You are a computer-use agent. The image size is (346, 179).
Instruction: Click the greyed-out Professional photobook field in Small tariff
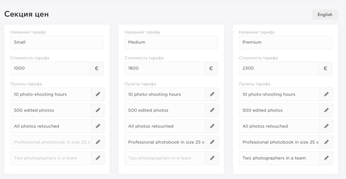pyautogui.click(x=51, y=142)
